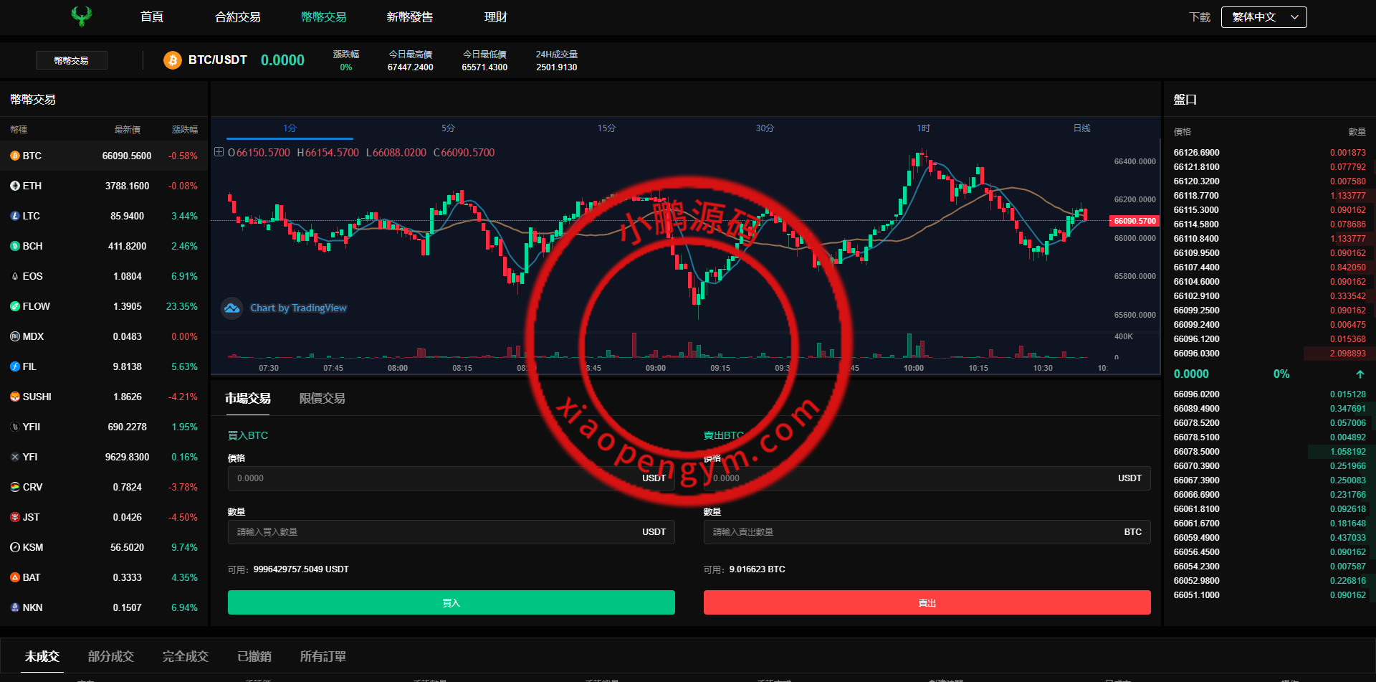
Task: Select the ETH coin icon in list
Action: tap(15, 186)
